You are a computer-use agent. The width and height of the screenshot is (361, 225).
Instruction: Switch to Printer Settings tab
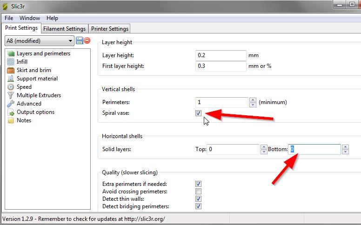tap(110, 29)
